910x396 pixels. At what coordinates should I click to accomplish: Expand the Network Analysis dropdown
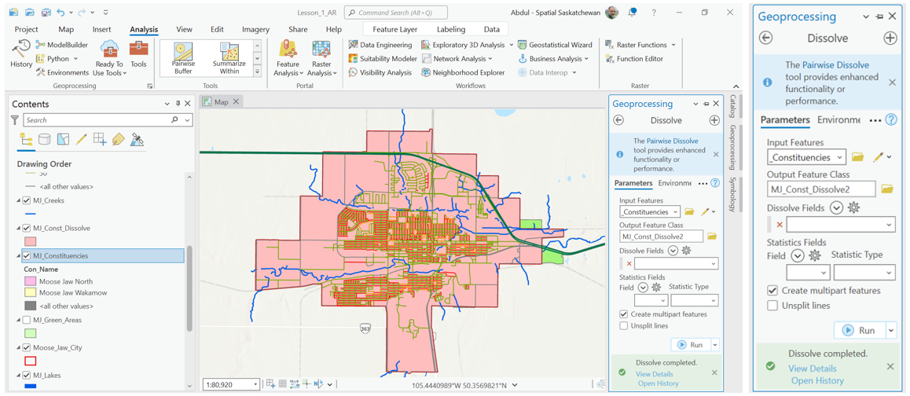490,59
